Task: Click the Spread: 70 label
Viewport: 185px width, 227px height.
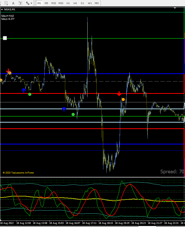Action: tap(172, 171)
